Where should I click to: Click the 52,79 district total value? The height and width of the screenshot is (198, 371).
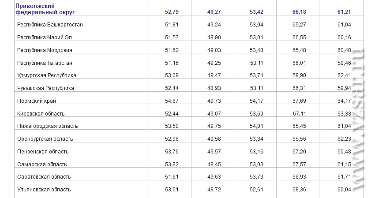pos(172,12)
